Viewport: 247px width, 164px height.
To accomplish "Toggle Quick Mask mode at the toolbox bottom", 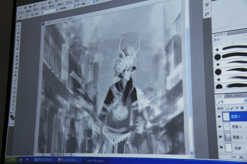I will 12,123.
